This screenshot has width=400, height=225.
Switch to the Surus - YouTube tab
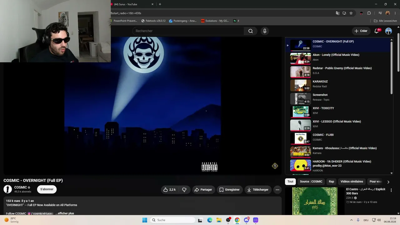(x=131, y=4)
